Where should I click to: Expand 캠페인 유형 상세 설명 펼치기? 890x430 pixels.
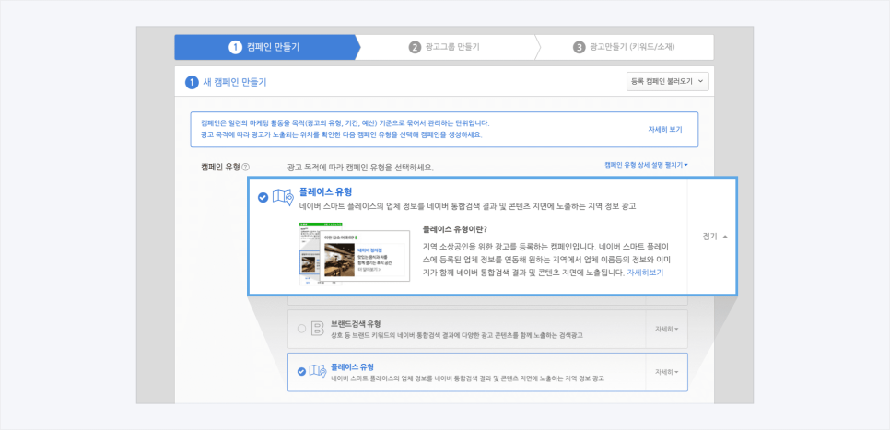click(646, 165)
